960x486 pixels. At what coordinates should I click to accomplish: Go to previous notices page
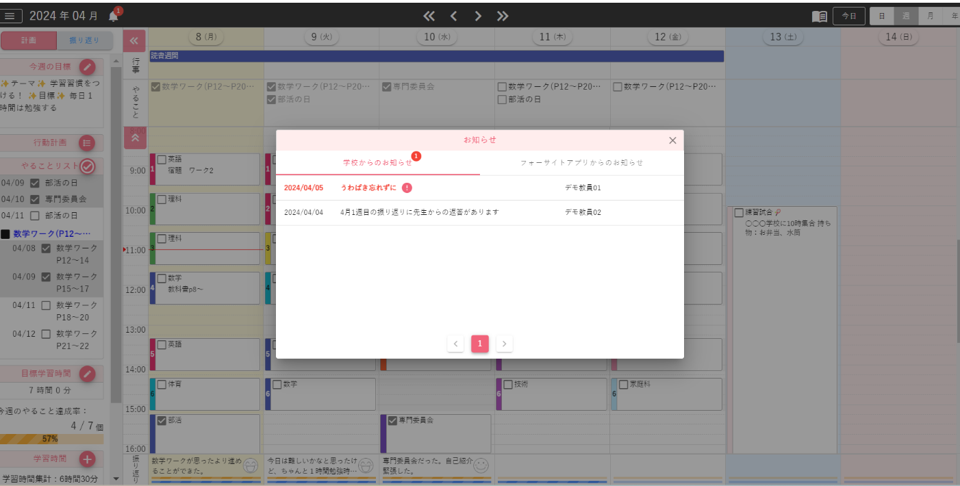[455, 344]
